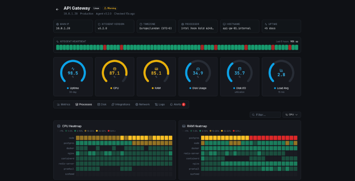Click the back arrow beside API Gateway
This screenshot has height=181, width=355.
tap(57, 9)
